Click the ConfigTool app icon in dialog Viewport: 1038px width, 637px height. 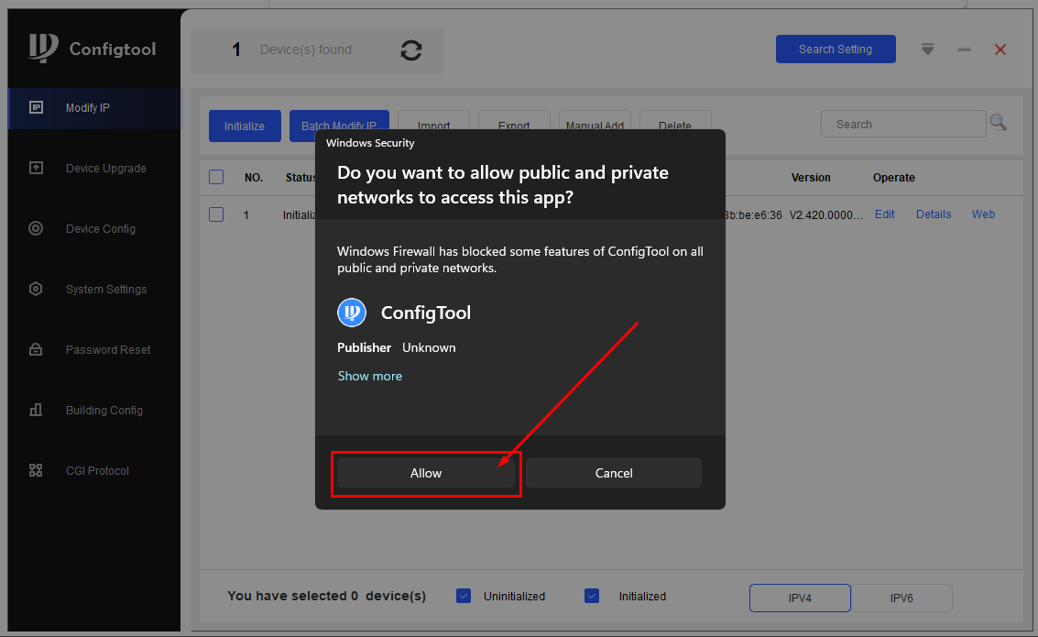tap(352, 313)
